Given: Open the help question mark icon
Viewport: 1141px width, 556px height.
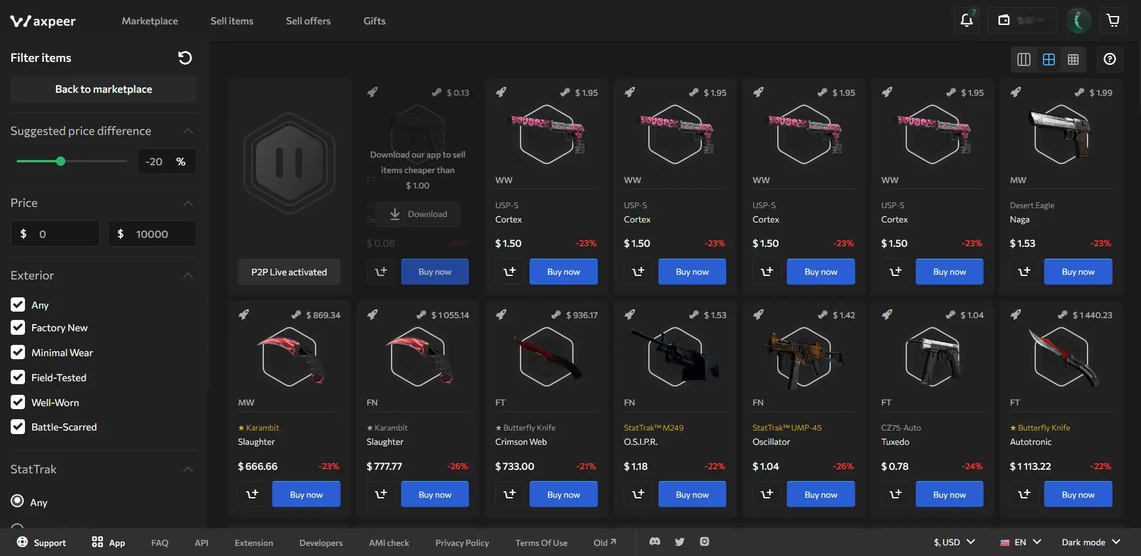Looking at the screenshot, I should [1110, 59].
